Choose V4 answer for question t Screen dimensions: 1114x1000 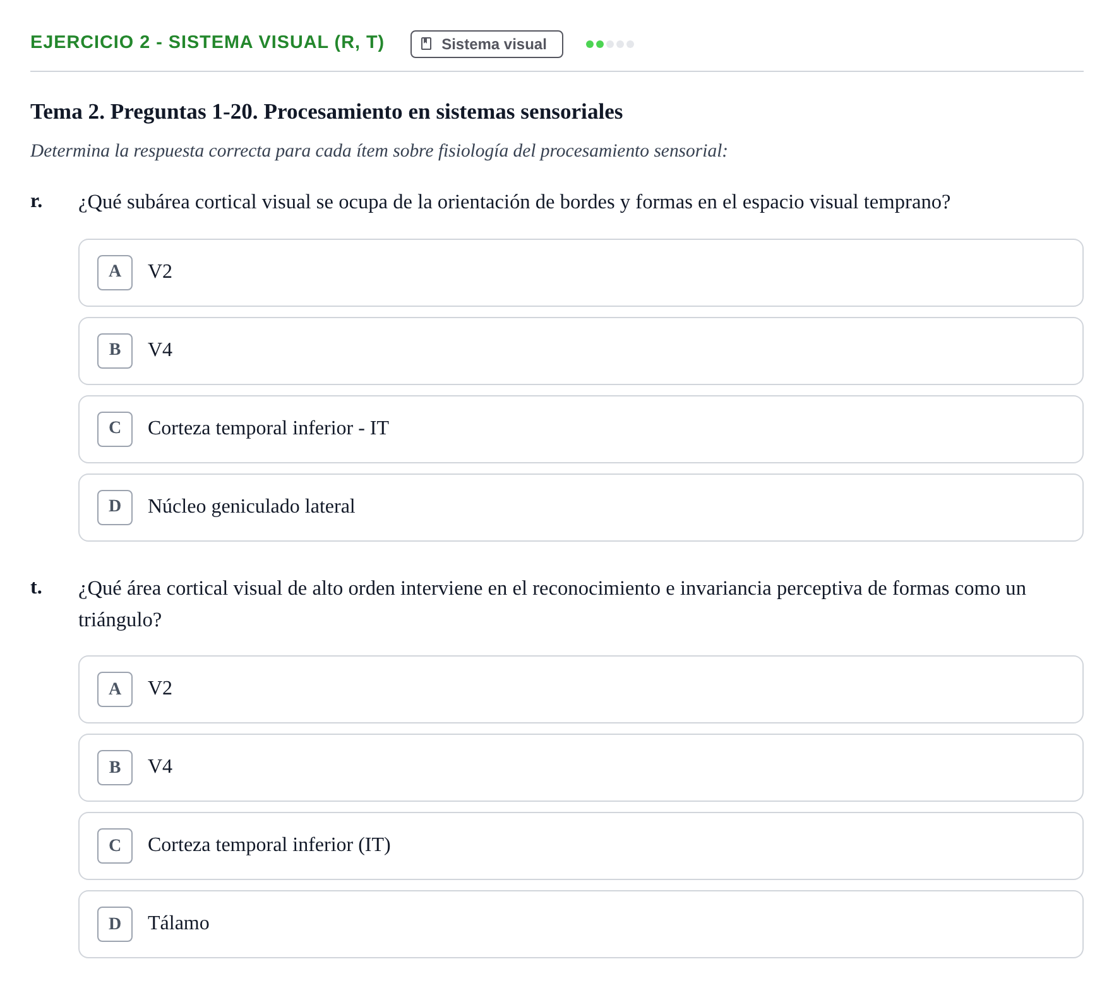581,768
